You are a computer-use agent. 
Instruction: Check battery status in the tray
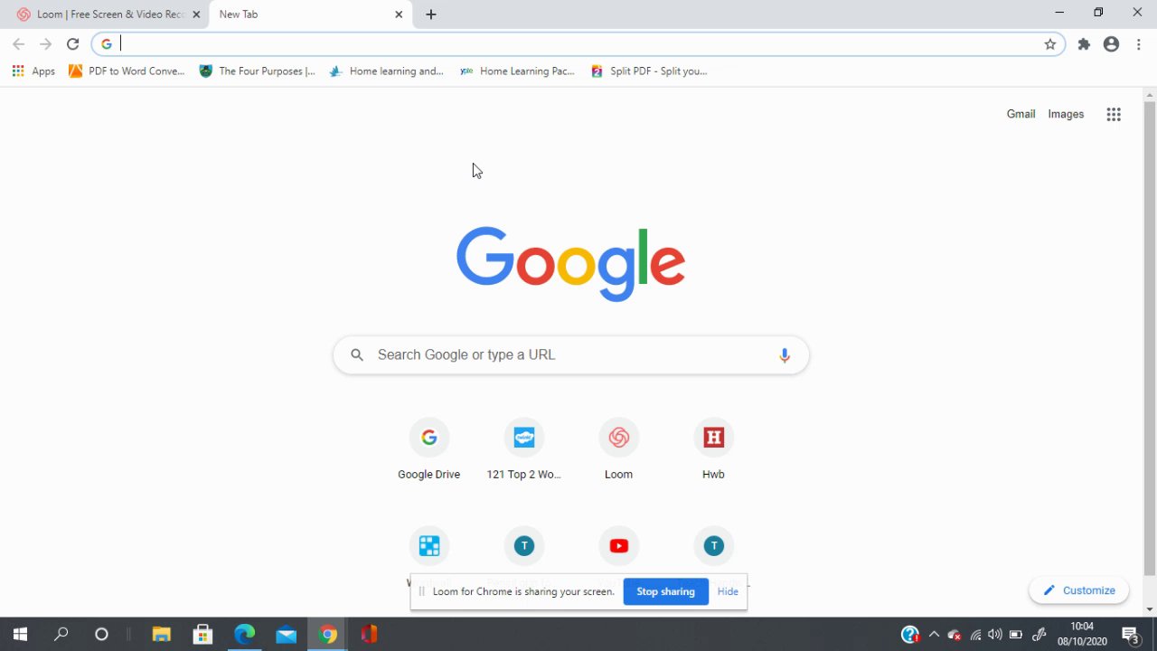(1016, 635)
